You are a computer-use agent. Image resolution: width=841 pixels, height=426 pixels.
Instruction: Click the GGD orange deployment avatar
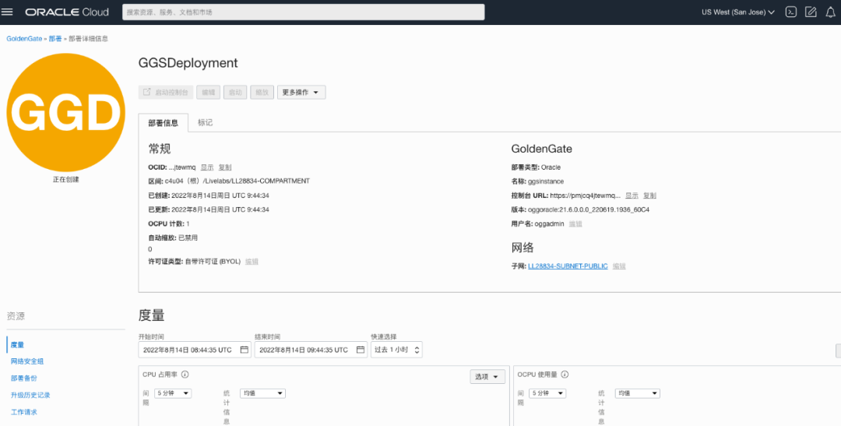[66, 113]
